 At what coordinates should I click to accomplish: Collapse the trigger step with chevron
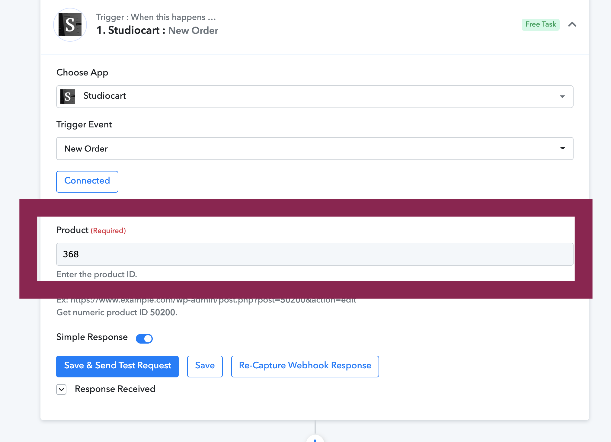pos(572,24)
